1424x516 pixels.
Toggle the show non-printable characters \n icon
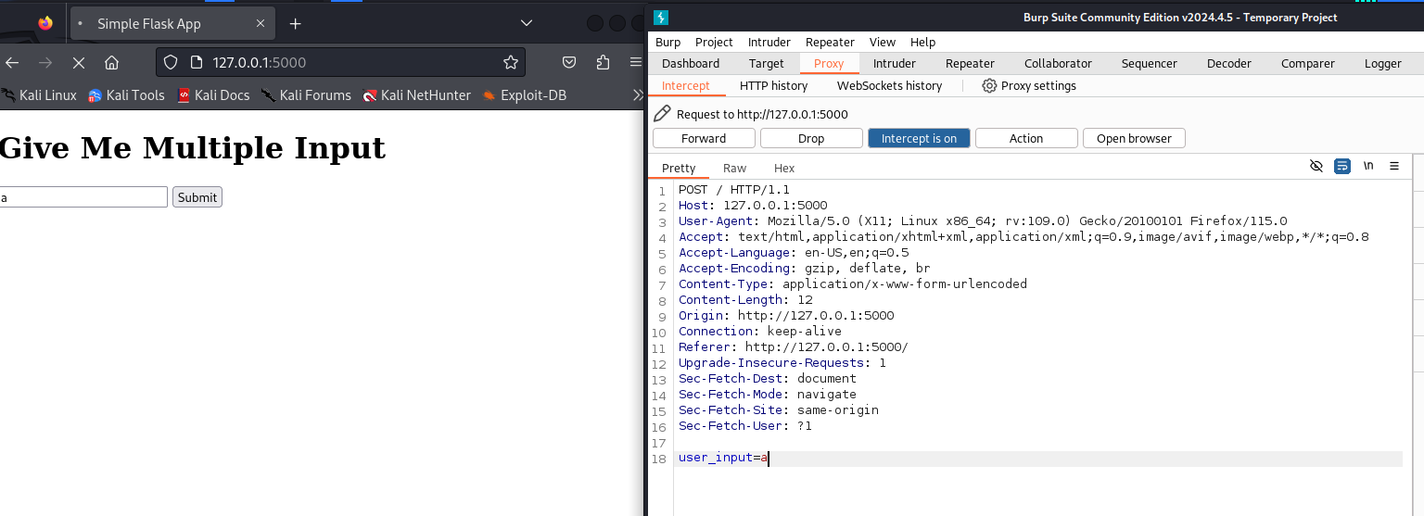pyautogui.click(x=1368, y=166)
